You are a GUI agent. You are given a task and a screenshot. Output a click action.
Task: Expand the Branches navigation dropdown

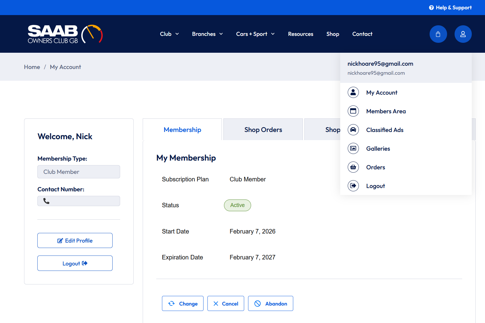point(207,34)
